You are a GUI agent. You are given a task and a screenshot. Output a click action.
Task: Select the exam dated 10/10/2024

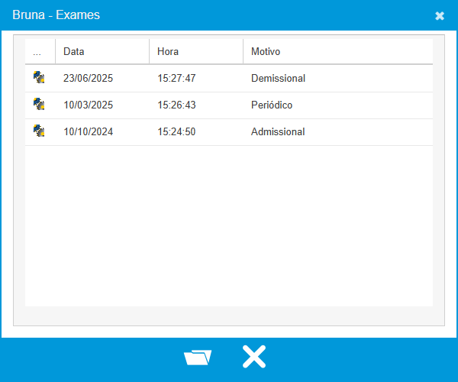[x=88, y=131]
